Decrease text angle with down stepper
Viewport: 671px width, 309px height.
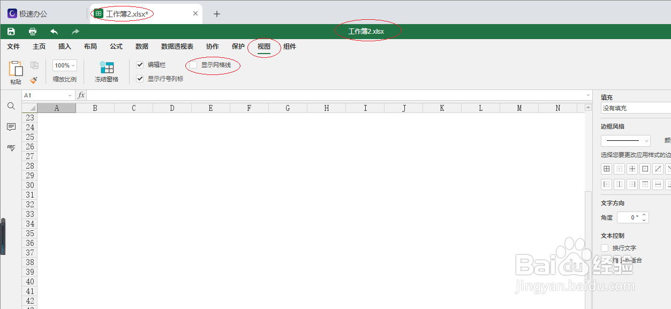click(644, 220)
